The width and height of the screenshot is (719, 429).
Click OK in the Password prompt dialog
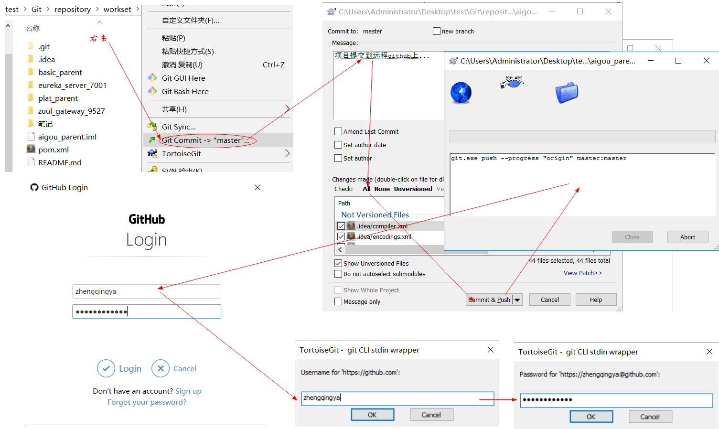pos(591,417)
